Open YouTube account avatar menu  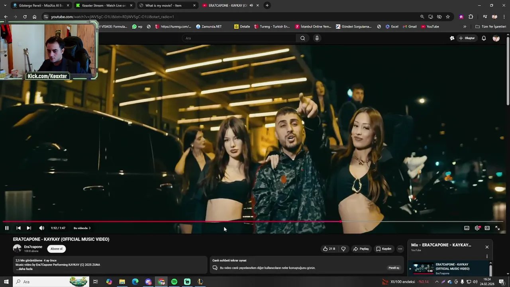[496, 38]
